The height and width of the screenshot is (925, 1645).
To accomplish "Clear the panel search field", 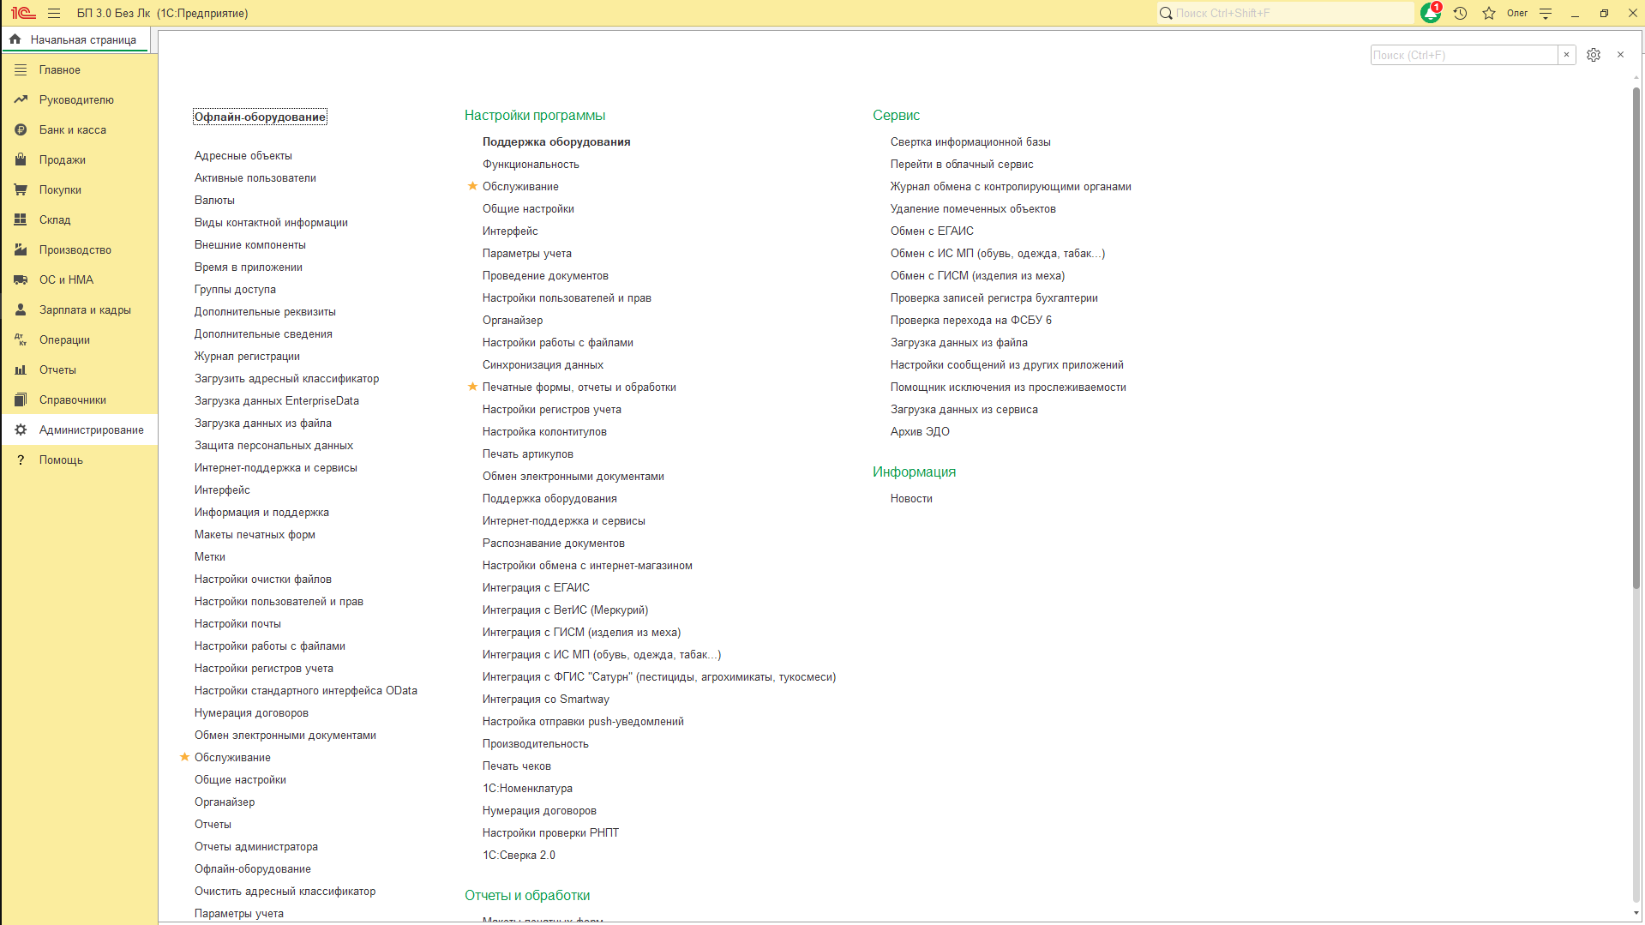I will pyautogui.click(x=1566, y=55).
